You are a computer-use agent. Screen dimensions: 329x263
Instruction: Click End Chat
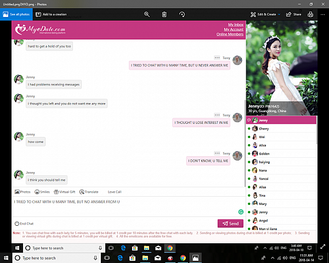tap(24, 224)
